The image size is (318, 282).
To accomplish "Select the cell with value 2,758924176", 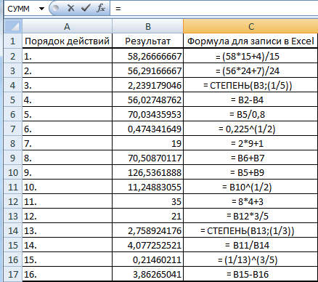I will coord(147,230).
